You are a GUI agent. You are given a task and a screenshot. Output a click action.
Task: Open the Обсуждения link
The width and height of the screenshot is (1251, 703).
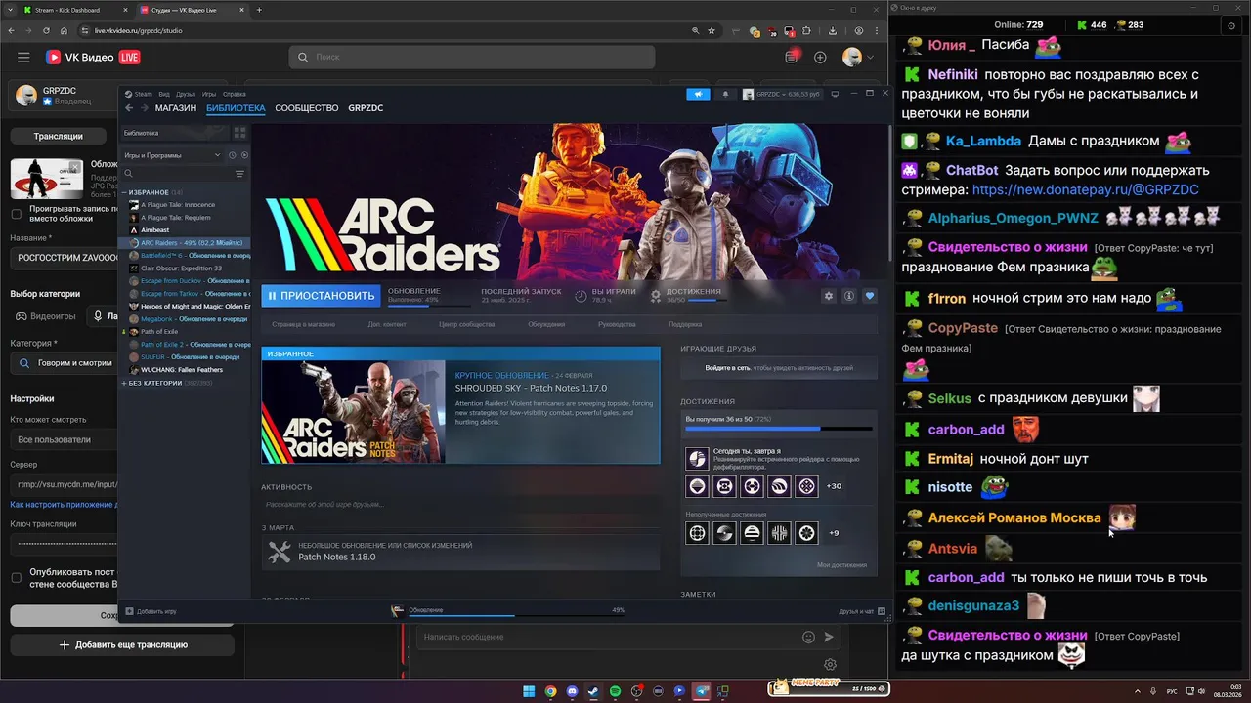pos(546,324)
